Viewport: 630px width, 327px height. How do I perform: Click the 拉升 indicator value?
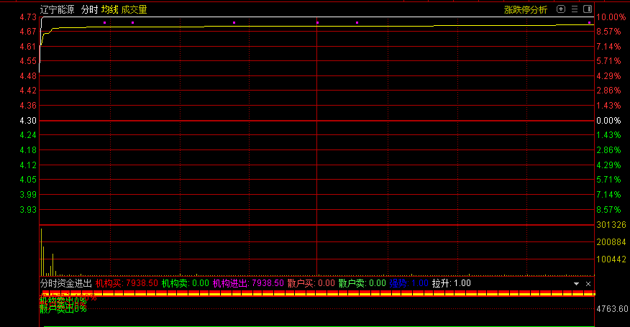[x=452, y=283]
